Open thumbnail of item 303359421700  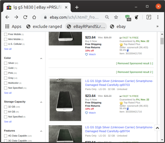tap(65, 39)
